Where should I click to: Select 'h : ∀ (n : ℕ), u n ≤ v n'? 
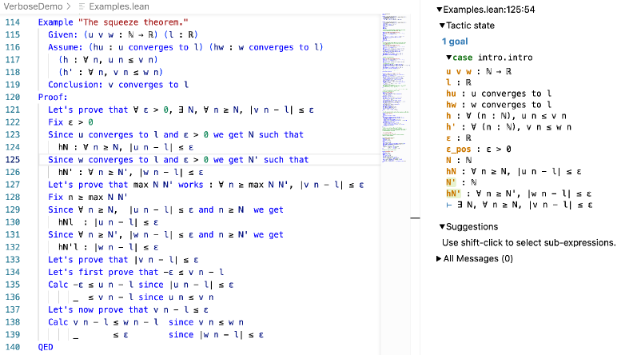(506, 116)
